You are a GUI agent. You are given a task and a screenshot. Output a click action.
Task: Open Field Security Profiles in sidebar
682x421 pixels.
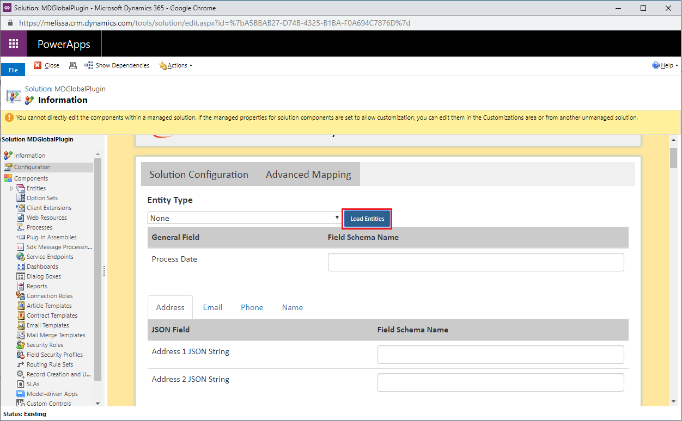pyautogui.click(x=55, y=355)
